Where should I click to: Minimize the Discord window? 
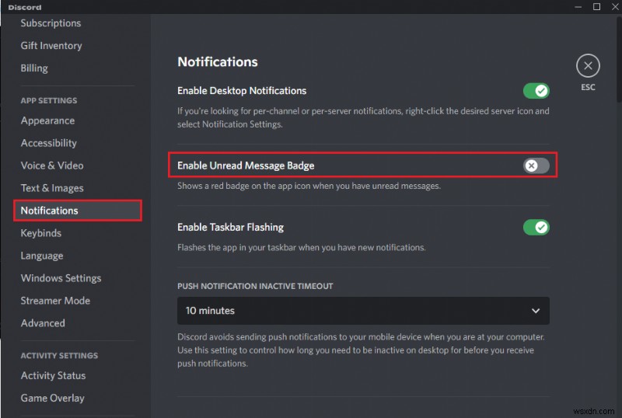click(578, 7)
